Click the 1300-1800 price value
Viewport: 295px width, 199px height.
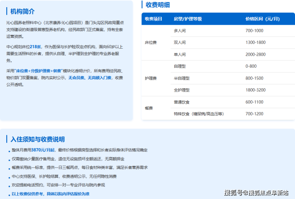click(256, 43)
